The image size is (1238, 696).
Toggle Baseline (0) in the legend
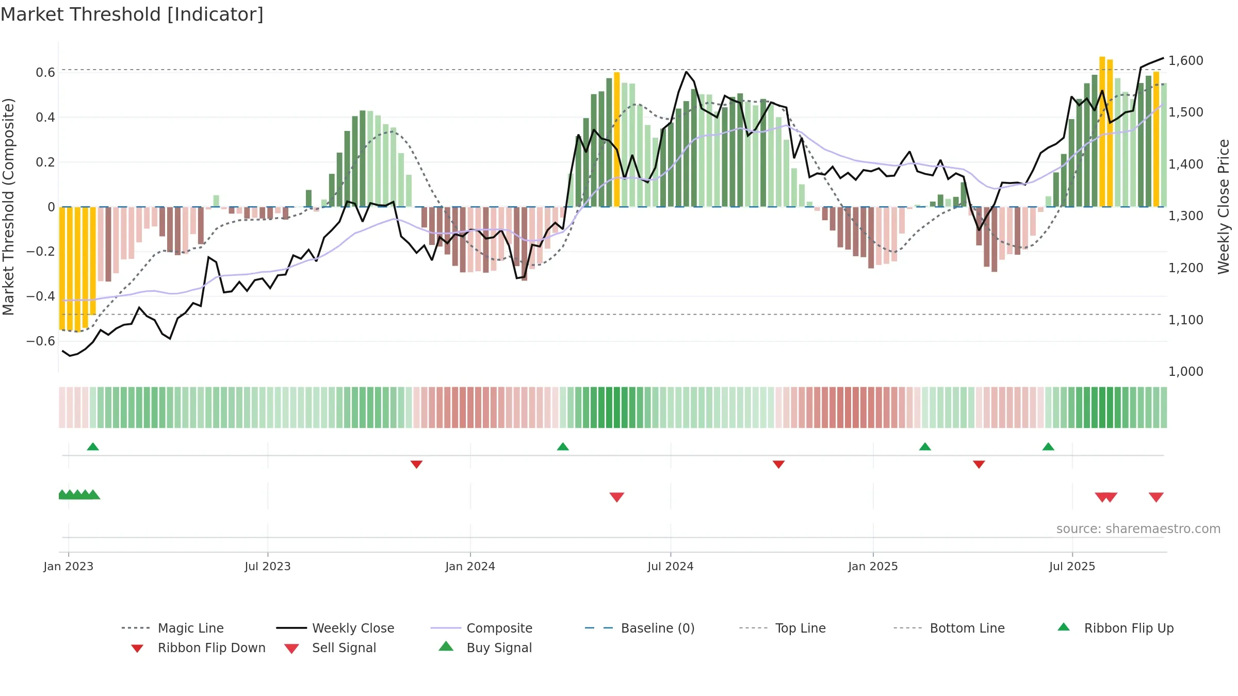click(x=640, y=628)
